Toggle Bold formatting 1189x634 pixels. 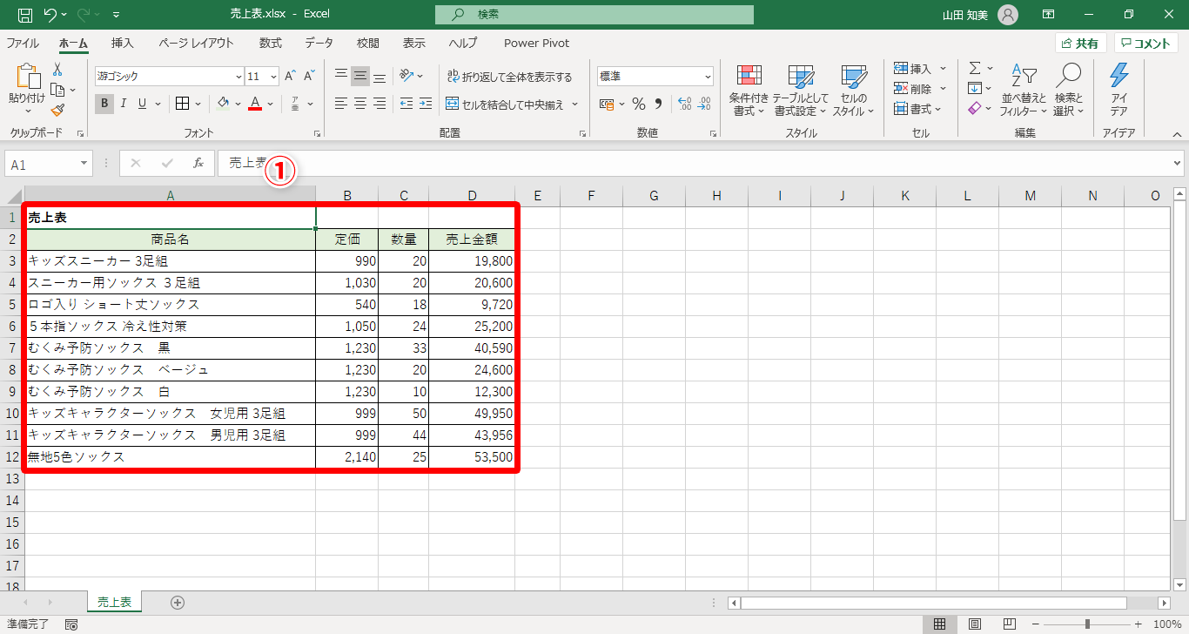click(x=104, y=104)
